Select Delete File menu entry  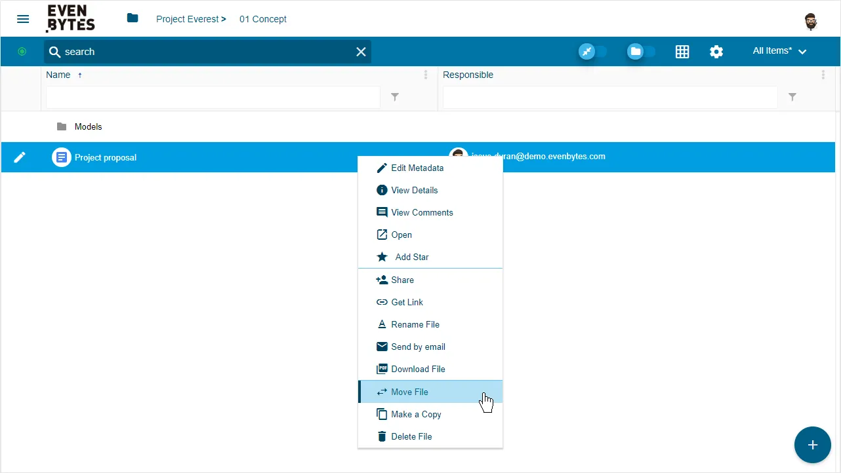tap(430, 436)
